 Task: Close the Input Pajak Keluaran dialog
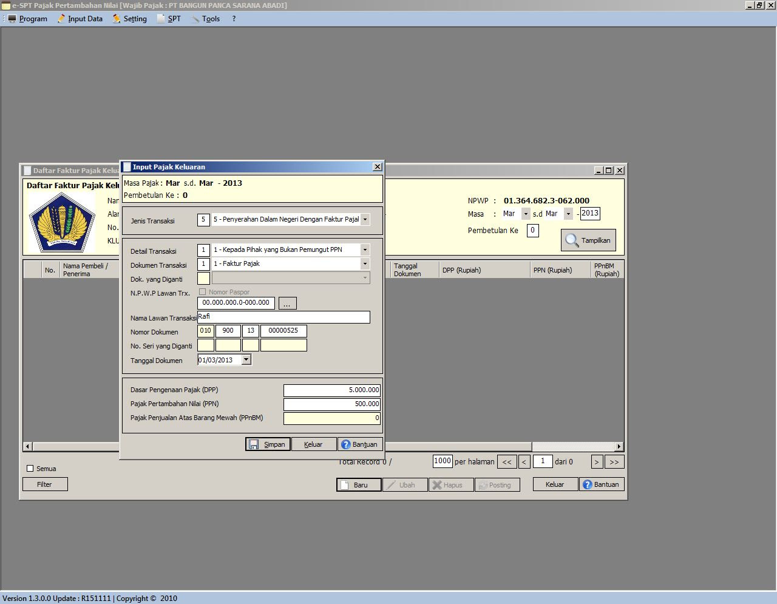click(x=377, y=167)
